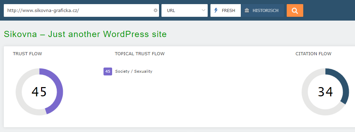Click the CITATION FLOW heading
This screenshot has height=132, width=355.
313,54
